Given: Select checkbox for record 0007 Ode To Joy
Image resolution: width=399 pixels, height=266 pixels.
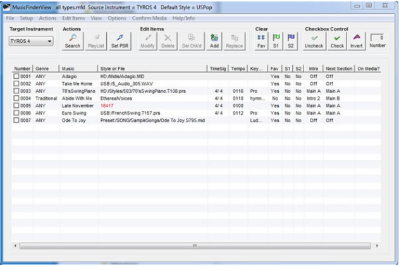Looking at the screenshot, I should click(x=16, y=120).
